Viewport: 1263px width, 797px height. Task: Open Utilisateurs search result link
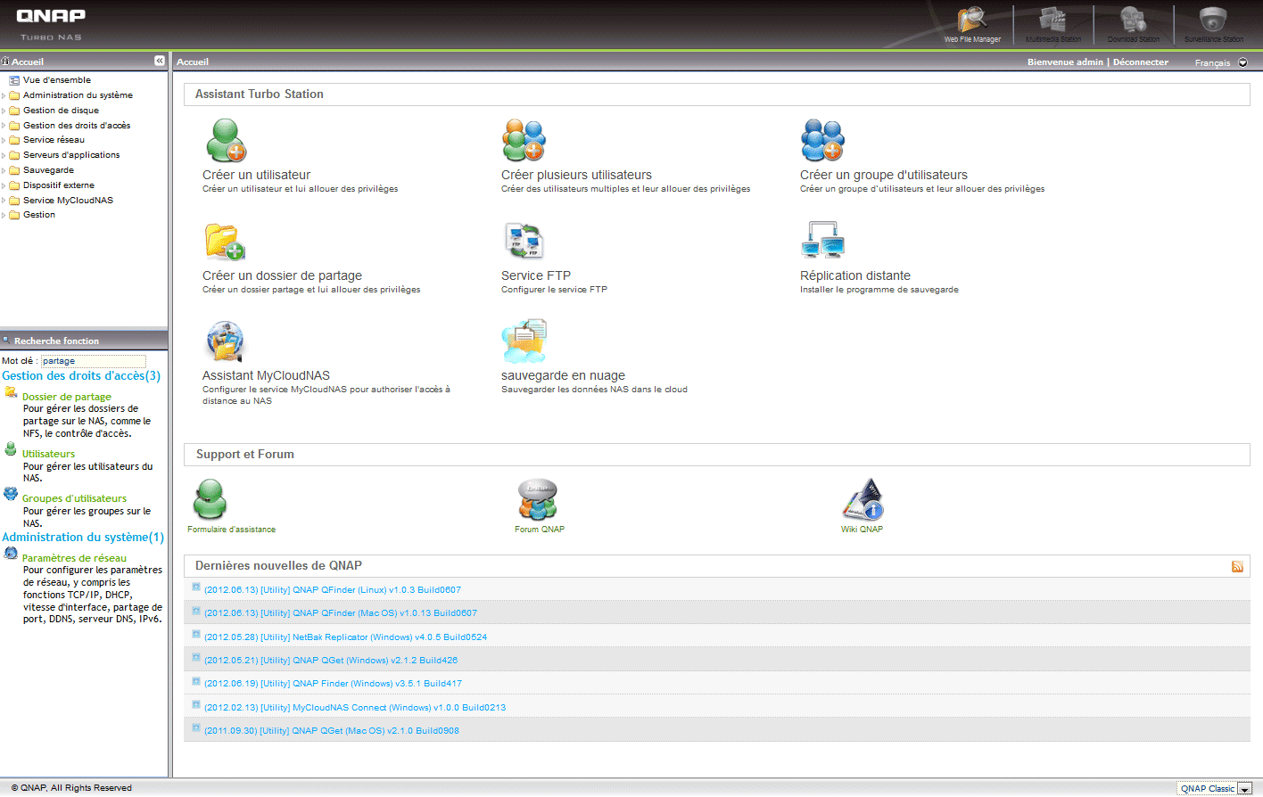click(48, 454)
